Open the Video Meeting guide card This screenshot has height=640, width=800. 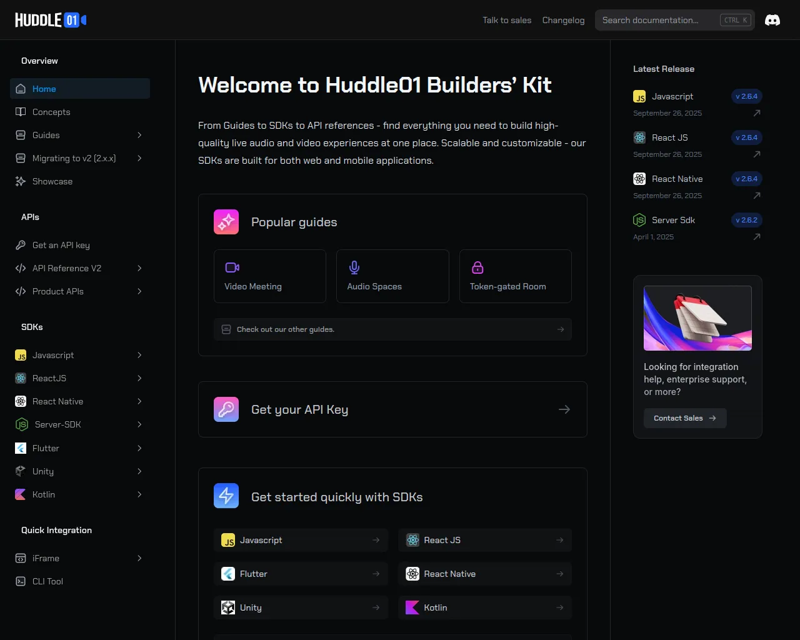pyautogui.click(x=270, y=276)
